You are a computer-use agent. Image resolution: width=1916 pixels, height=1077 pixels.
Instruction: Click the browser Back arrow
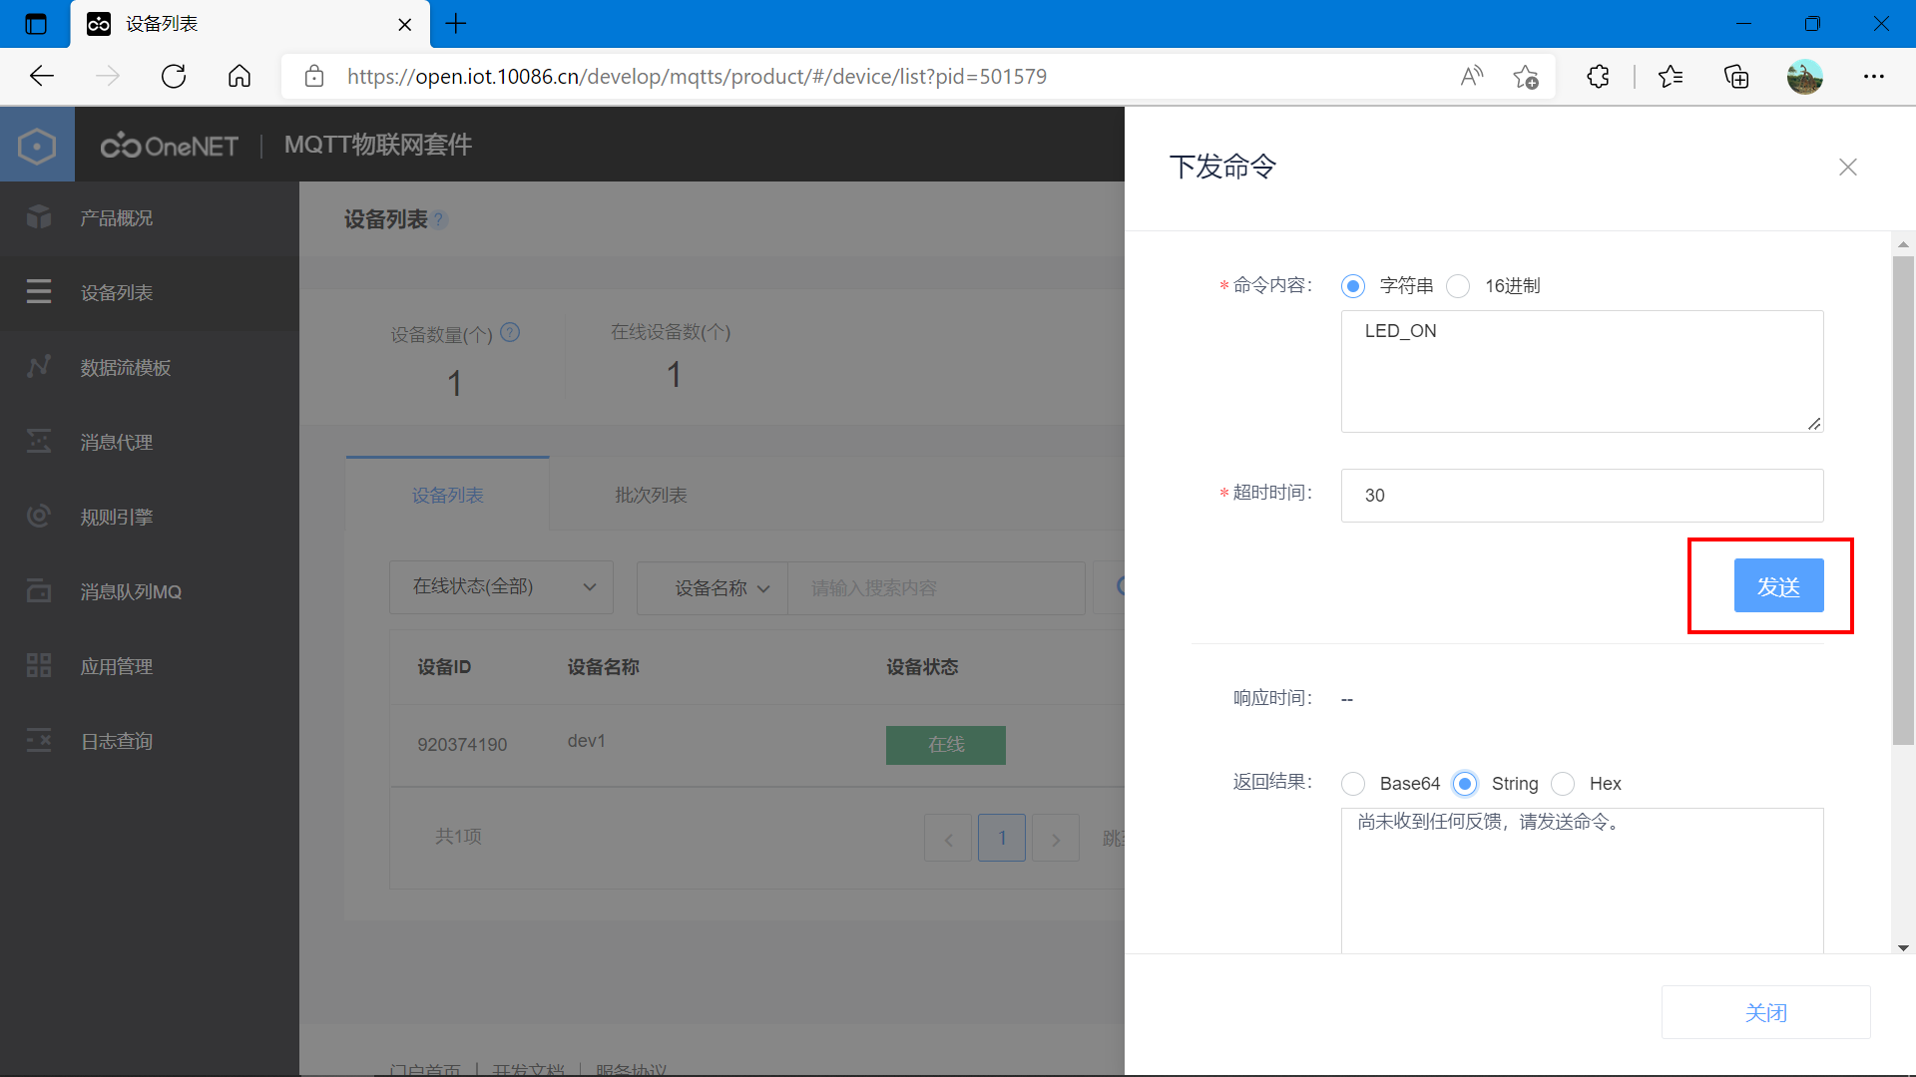coord(42,77)
